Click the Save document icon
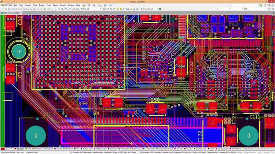The width and height of the screenshot is (275, 154). [x=9, y=9]
